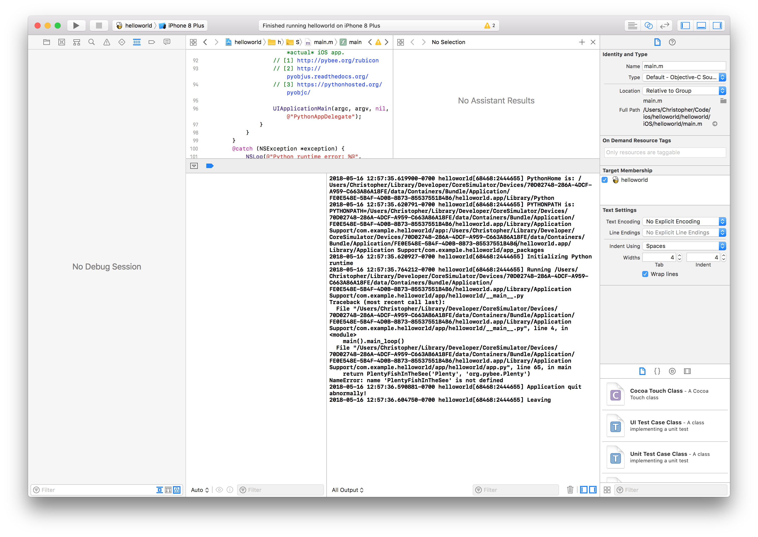The width and height of the screenshot is (758, 537).
Task: Select main.m in the jump bar
Action: (319, 42)
